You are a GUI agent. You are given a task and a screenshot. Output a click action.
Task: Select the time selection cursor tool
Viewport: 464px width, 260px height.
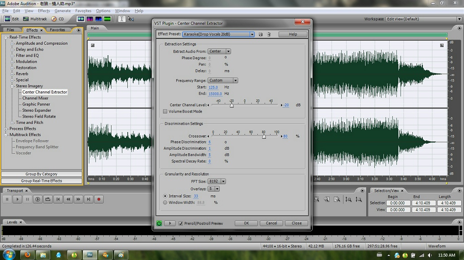point(121,19)
